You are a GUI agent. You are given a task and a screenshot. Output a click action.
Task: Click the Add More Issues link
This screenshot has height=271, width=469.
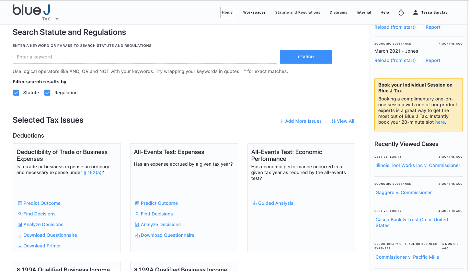click(301, 121)
